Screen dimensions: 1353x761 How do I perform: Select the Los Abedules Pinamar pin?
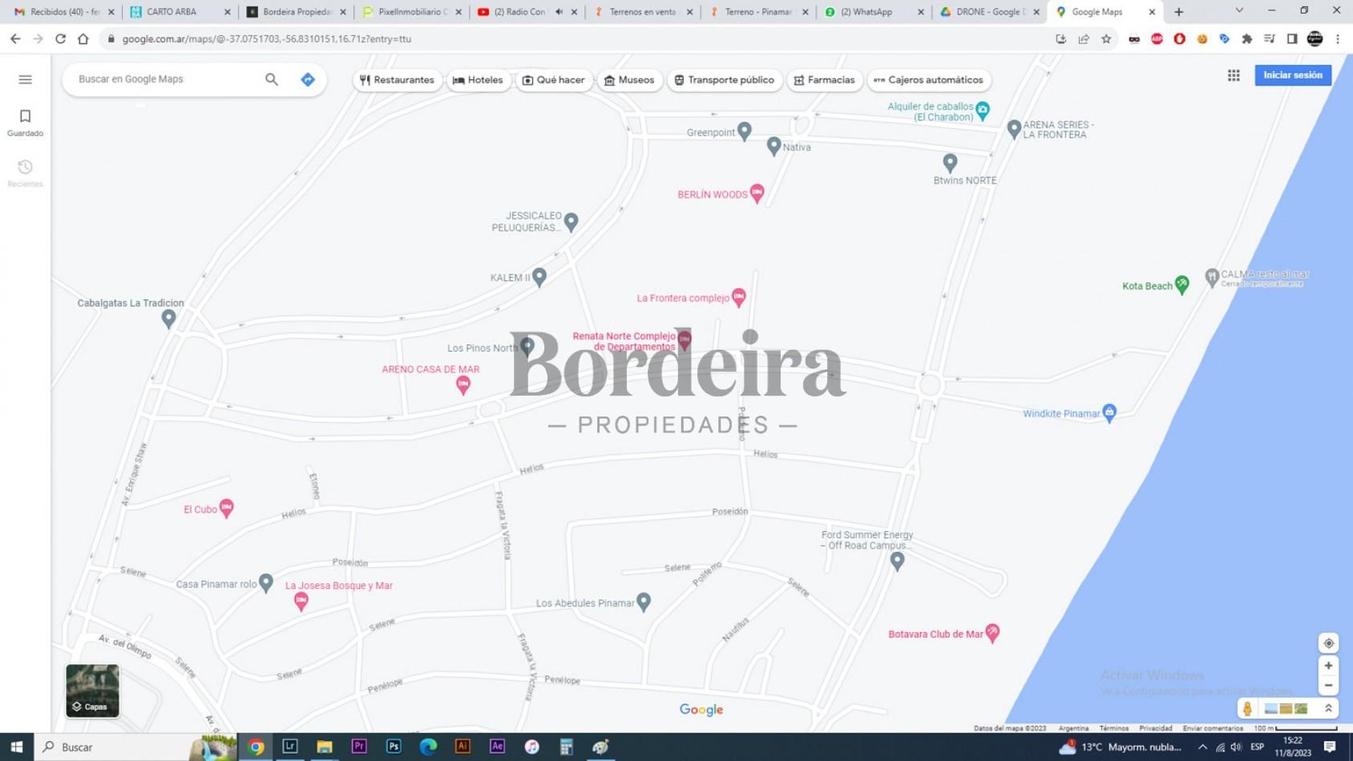644,602
